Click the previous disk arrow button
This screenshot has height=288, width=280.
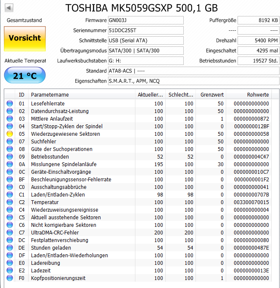[9, 8]
